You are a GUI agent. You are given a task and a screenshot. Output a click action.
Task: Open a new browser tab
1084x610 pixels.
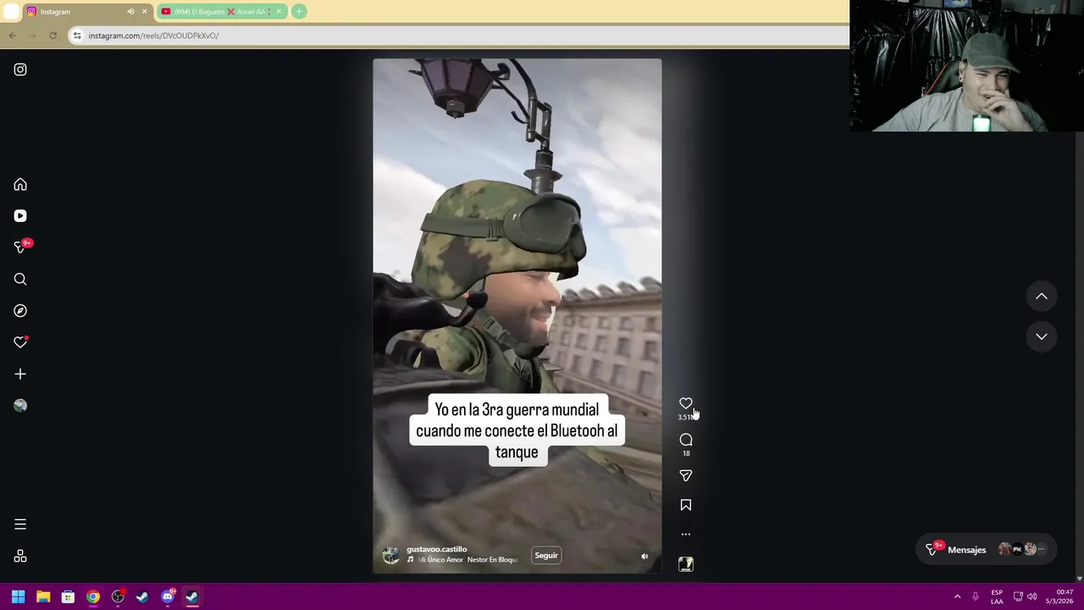(299, 12)
